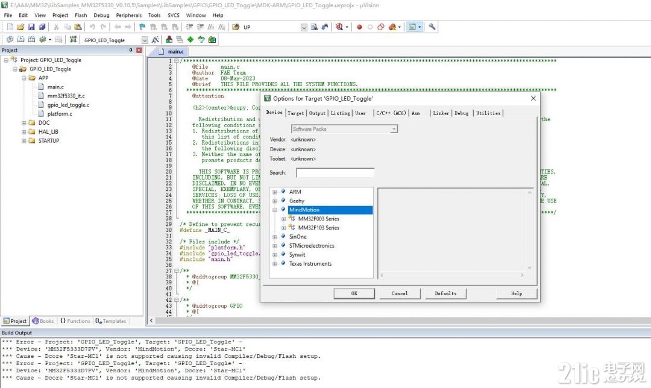
Task: Download to flash LOAD icon
Action: (x=73, y=39)
